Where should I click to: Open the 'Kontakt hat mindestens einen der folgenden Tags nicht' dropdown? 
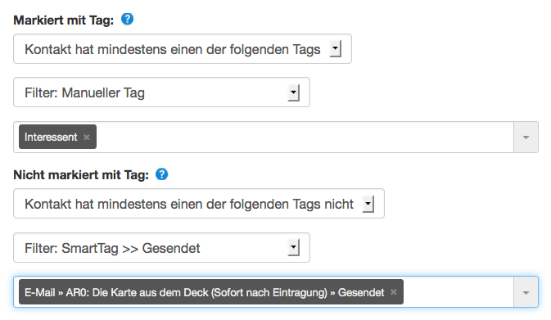(x=199, y=204)
